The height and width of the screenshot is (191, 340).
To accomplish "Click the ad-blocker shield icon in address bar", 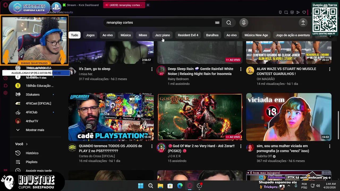I will point(292,12).
